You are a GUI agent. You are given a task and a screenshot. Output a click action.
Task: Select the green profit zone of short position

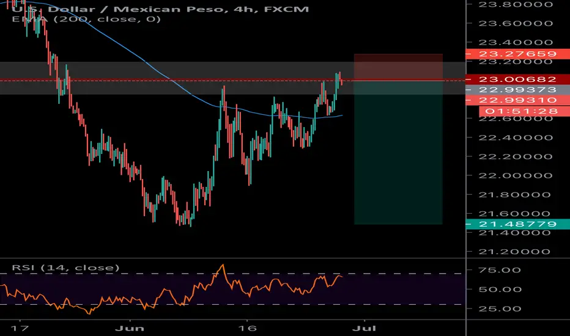click(398, 153)
